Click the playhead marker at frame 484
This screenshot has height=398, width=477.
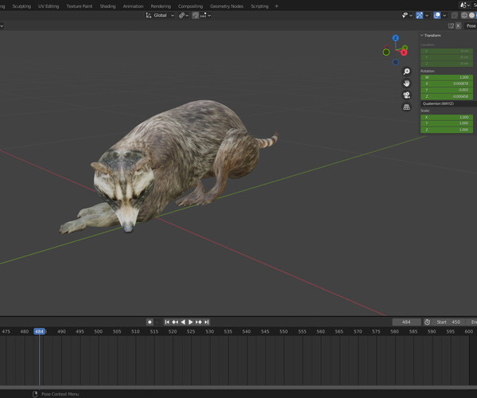coord(39,331)
